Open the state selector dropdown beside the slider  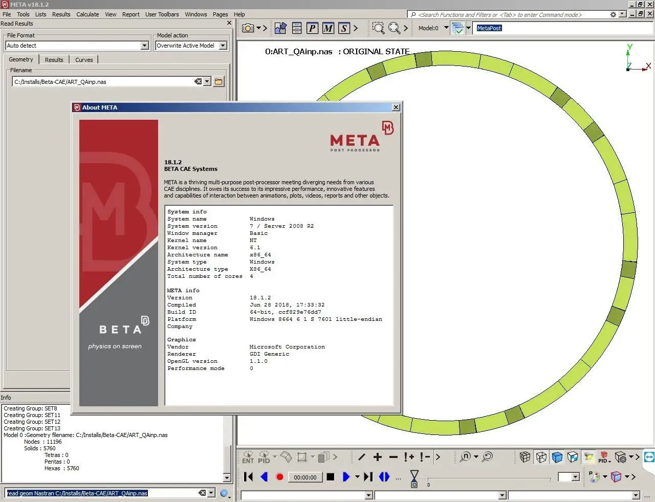576,477
